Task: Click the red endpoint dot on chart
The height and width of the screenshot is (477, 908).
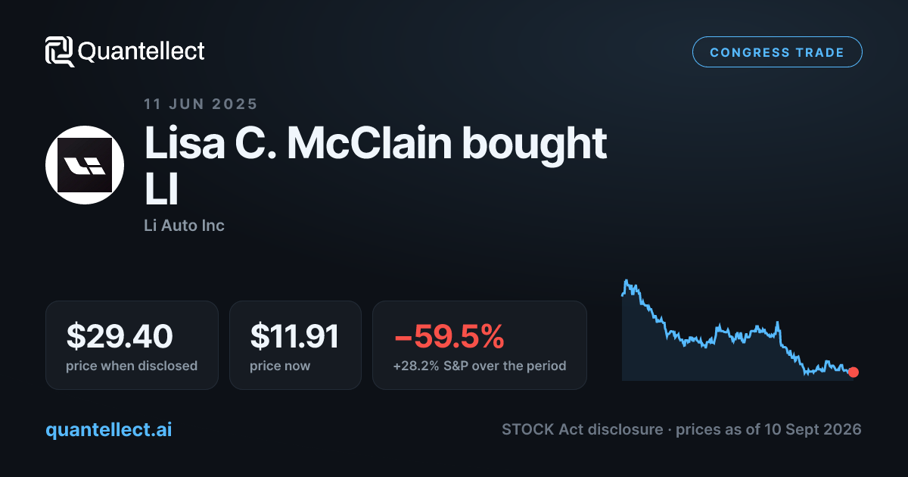Action: pyautogui.click(x=854, y=372)
